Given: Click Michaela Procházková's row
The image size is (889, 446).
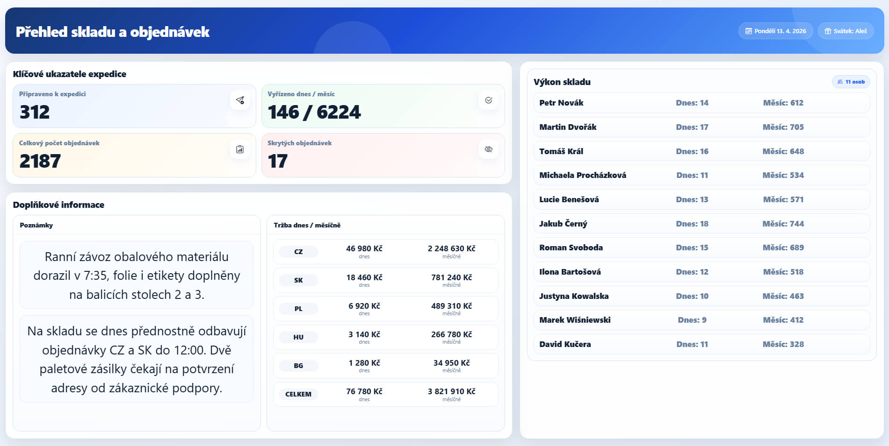Looking at the screenshot, I should point(701,175).
